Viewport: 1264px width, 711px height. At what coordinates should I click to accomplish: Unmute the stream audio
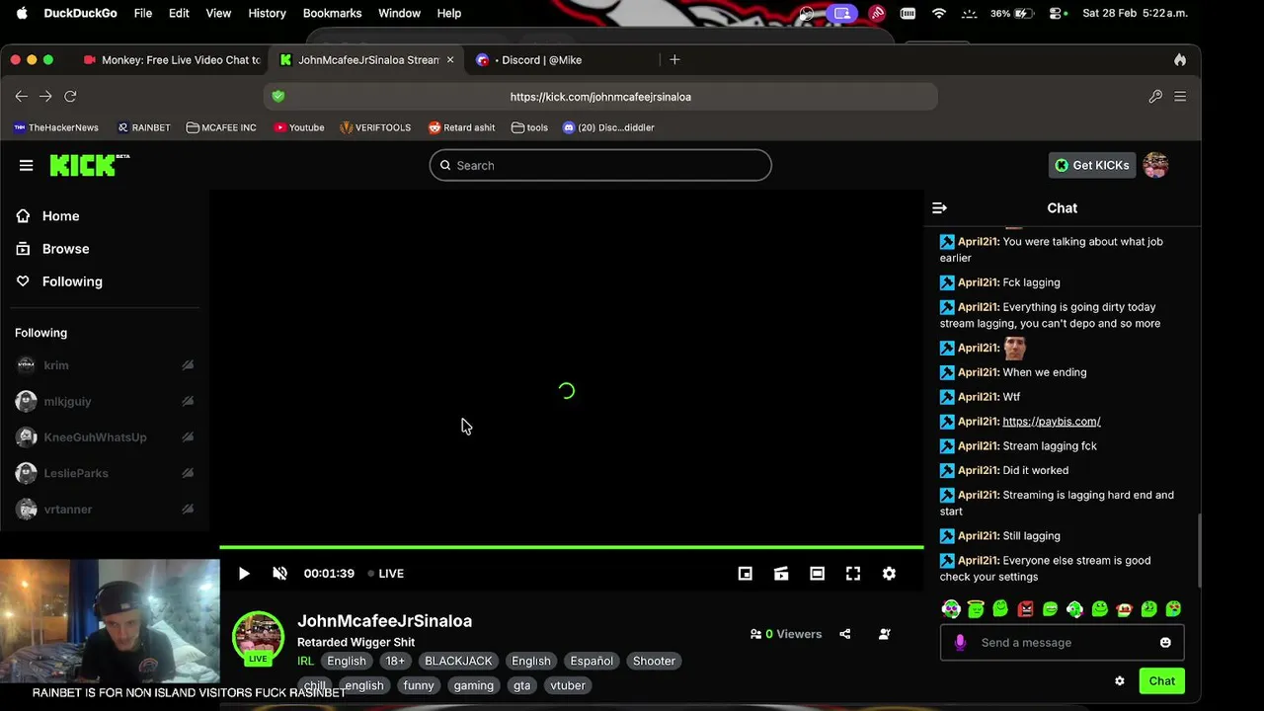pyautogui.click(x=279, y=574)
